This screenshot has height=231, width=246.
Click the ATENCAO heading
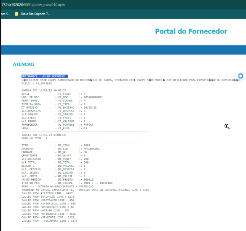point(23,64)
